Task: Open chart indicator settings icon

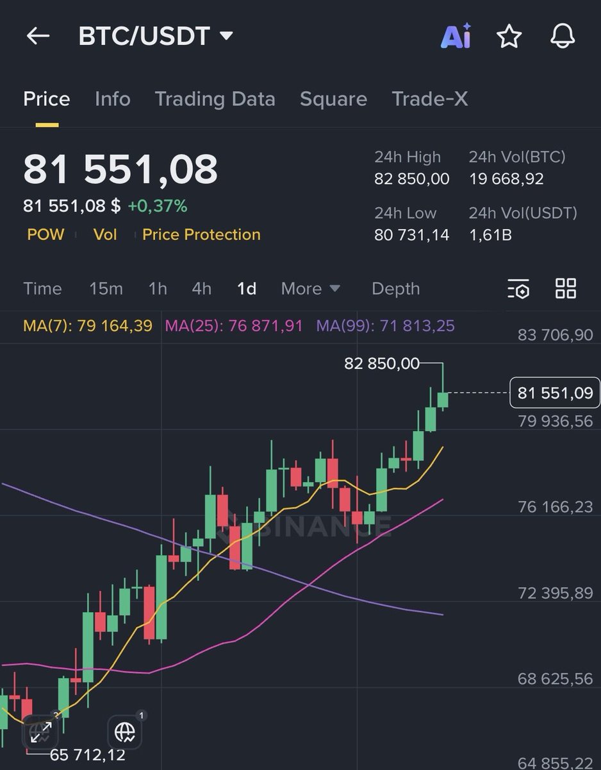Action: click(x=518, y=289)
